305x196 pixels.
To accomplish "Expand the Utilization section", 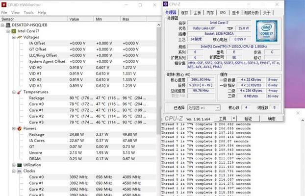I will coord(14,165).
